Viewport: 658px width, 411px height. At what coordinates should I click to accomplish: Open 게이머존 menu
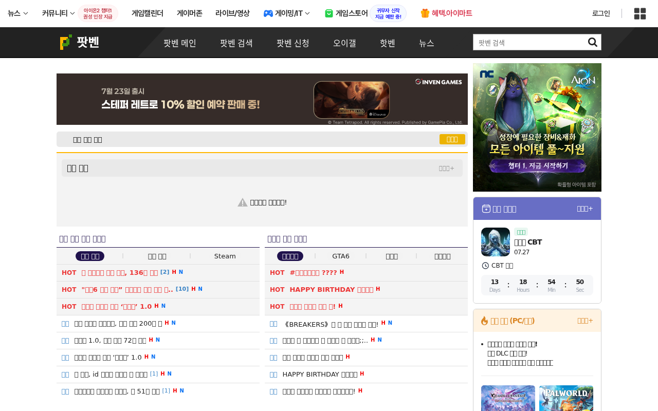point(190,13)
